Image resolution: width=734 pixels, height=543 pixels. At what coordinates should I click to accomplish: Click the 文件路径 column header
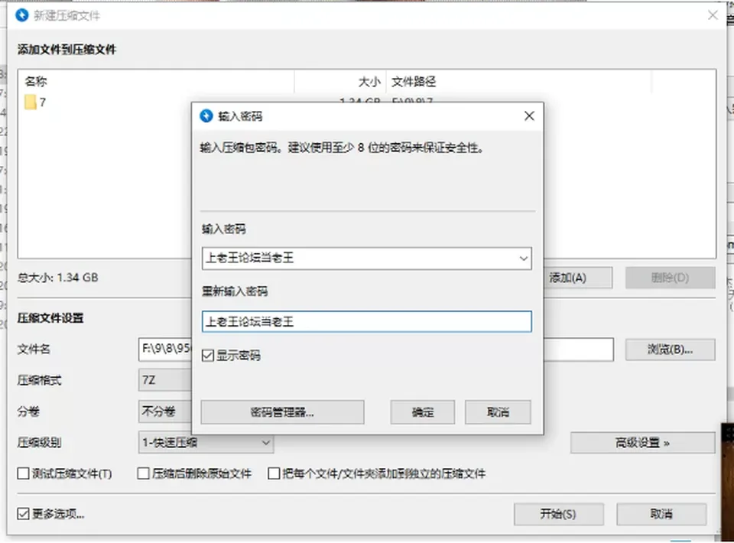pyautogui.click(x=518, y=82)
